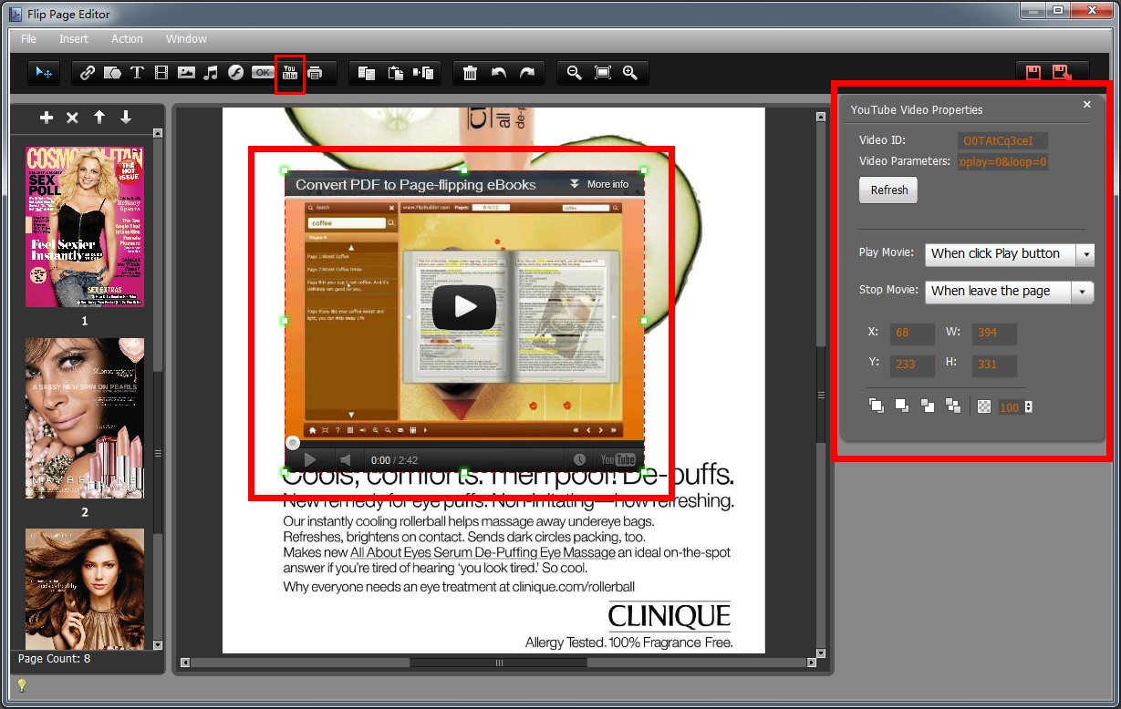Bring the object to front
Image resolution: width=1121 pixels, height=709 pixels.
[877, 406]
